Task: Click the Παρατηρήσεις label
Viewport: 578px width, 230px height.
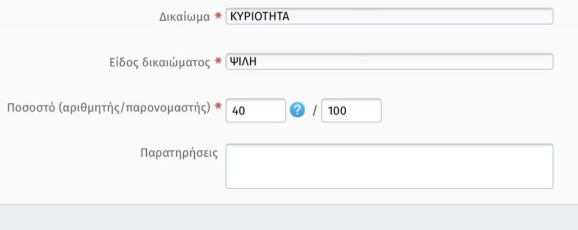Action: 179,153
